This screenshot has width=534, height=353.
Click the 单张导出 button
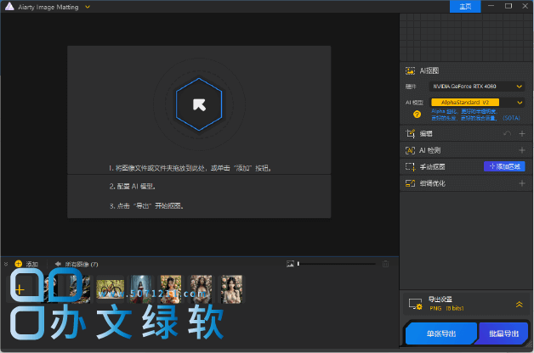pyautogui.click(x=441, y=333)
